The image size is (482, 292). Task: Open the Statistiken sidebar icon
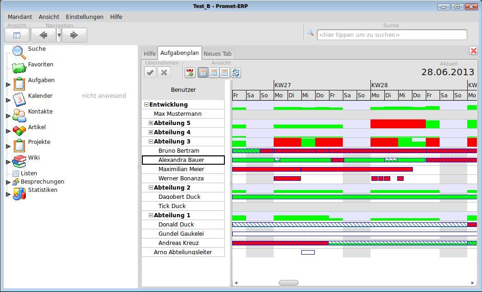[x=19, y=194]
